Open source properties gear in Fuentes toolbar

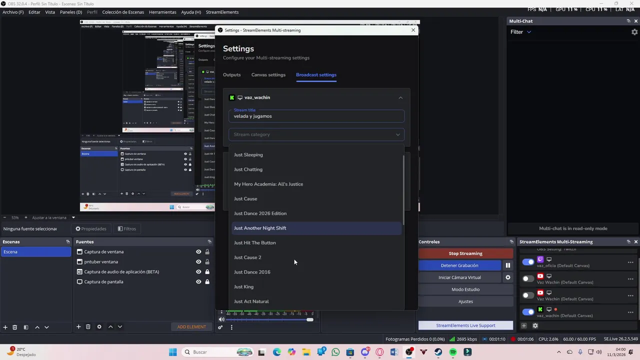[99, 326]
